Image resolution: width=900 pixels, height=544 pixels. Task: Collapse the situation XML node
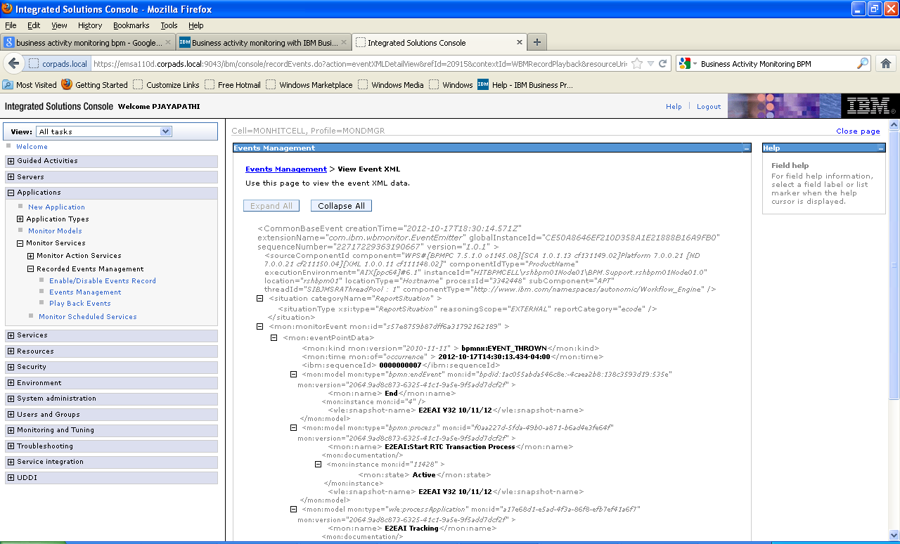(x=260, y=298)
